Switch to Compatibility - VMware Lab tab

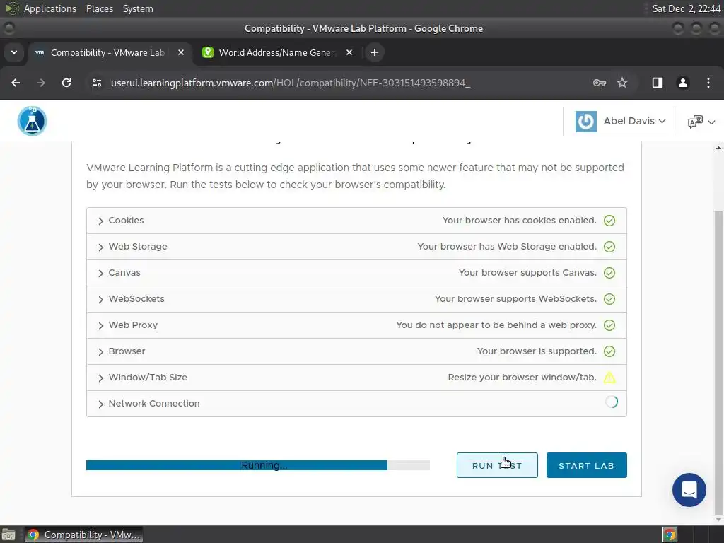click(x=108, y=52)
